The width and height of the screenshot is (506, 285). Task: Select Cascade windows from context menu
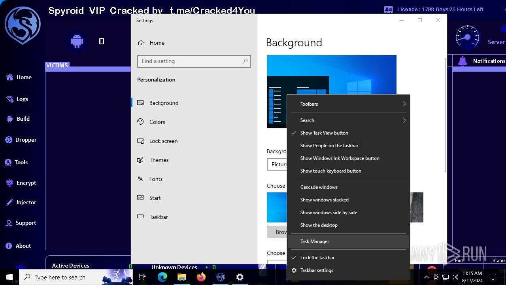(x=348, y=187)
